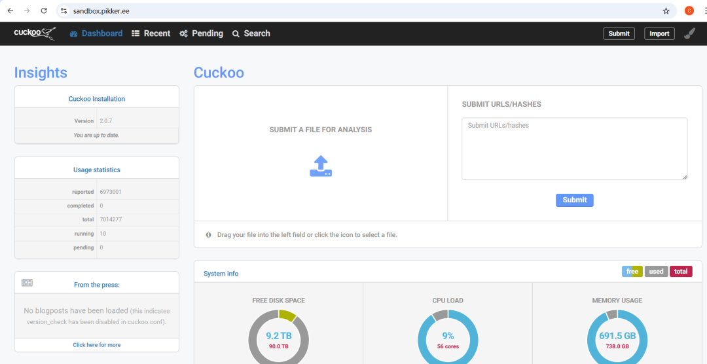This screenshot has width=707, height=364.
Task: Open the Search page
Action: pyautogui.click(x=251, y=33)
